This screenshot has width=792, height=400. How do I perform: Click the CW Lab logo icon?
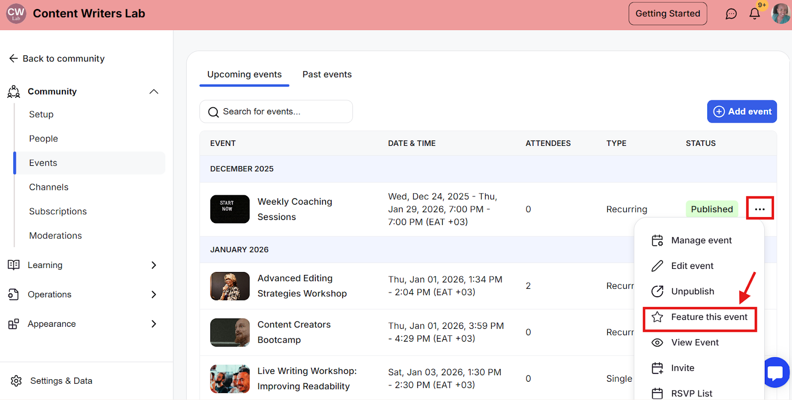[x=16, y=14]
